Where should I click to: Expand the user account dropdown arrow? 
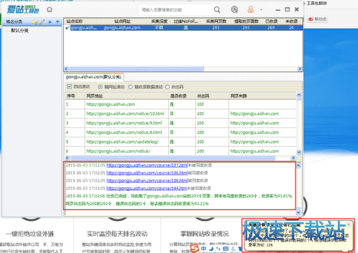pos(261,10)
